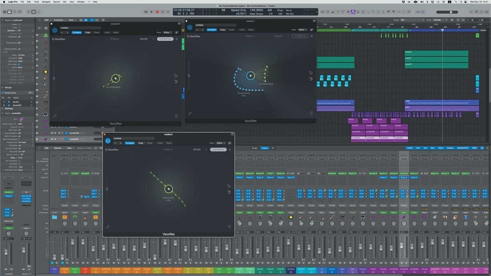The height and width of the screenshot is (276, 491).
Task: Click realtime pill button in voxBex2 Vocoflex
Action: [x=218, y=150]
